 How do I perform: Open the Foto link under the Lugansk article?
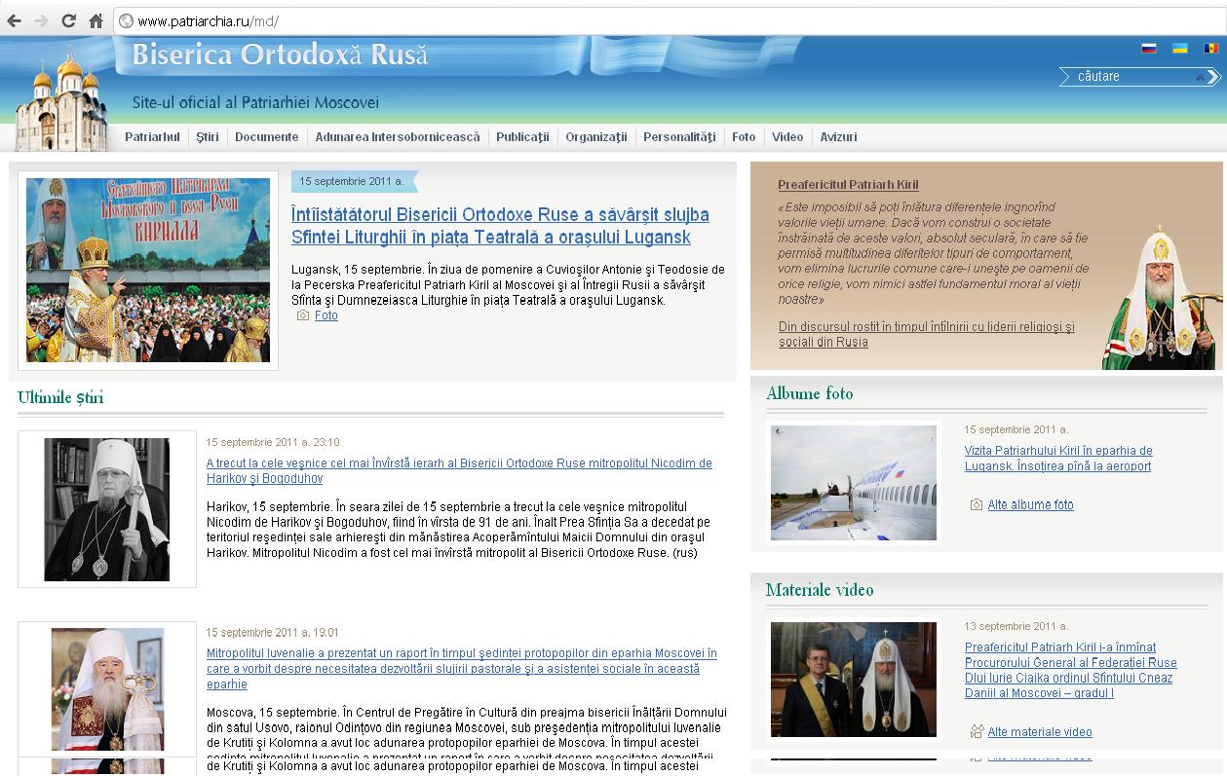tap(326, 315)
